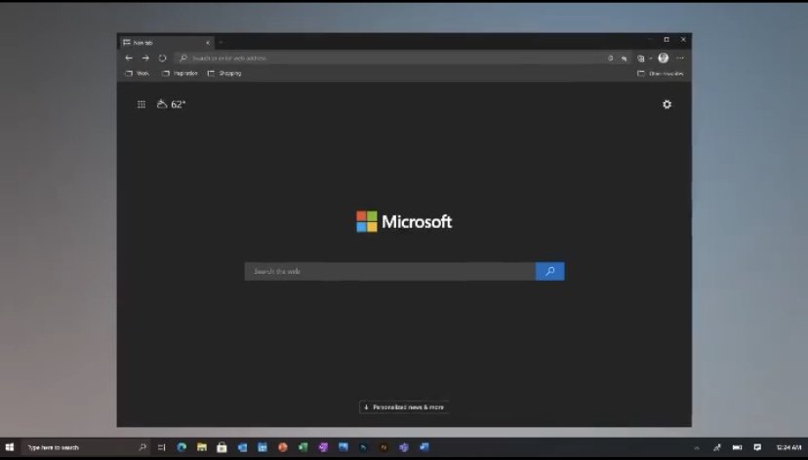
Task: Open Microsoft Teams from the taskbar
Action: click(404, 447)
